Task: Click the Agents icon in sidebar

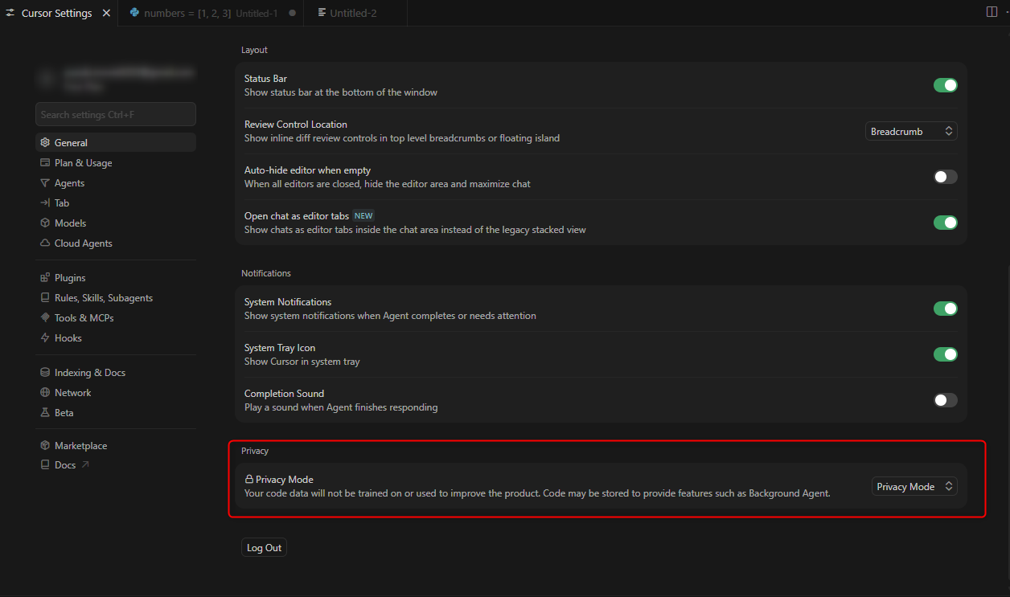Action: pyautogui.click(x=45, y=183)
